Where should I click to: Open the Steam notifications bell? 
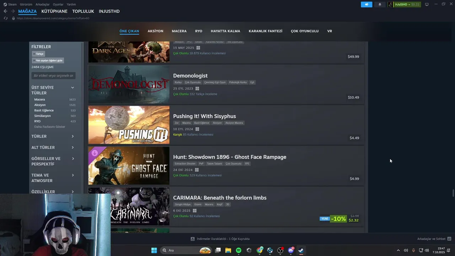(380, 4)
